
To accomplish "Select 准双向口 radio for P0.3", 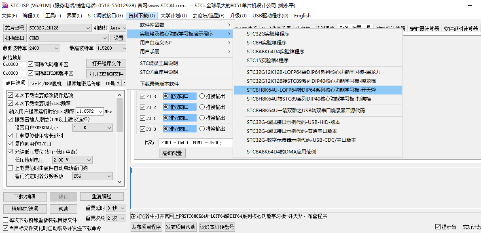I will 165,96.
